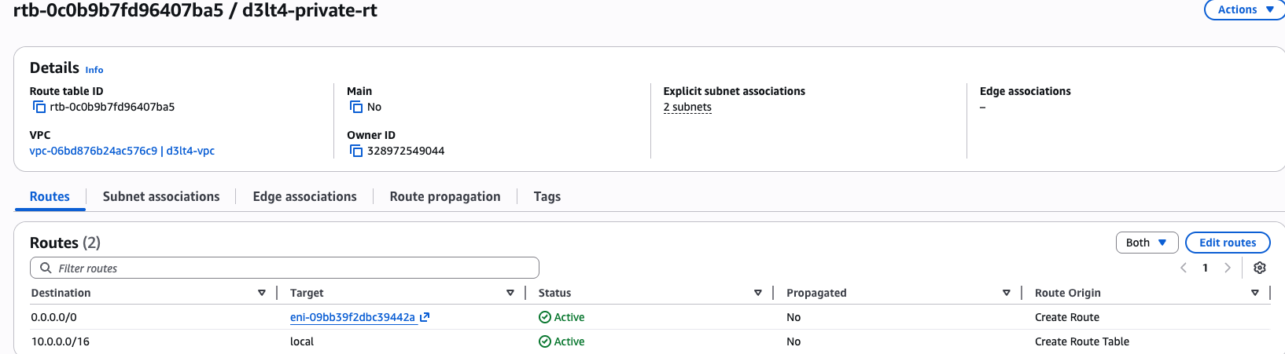Viewport: 1285px width, 354px height.
Task: Open routes table preferences gear
Action: click(1259, 268)
